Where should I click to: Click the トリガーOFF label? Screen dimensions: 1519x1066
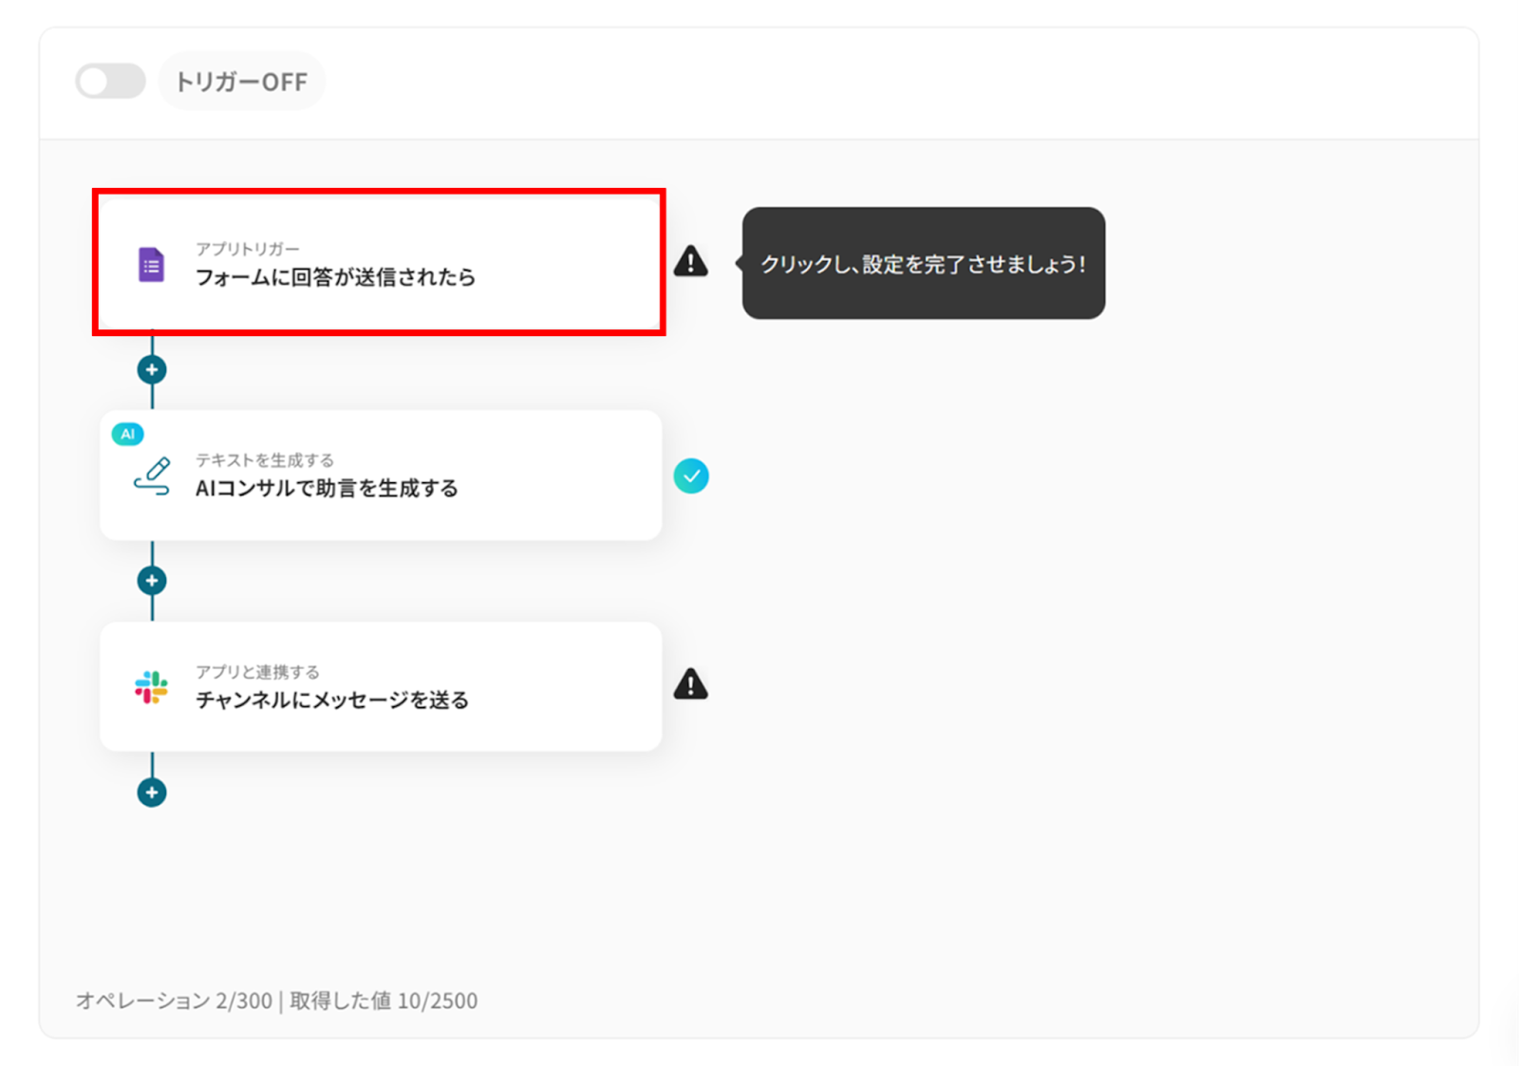241,82
